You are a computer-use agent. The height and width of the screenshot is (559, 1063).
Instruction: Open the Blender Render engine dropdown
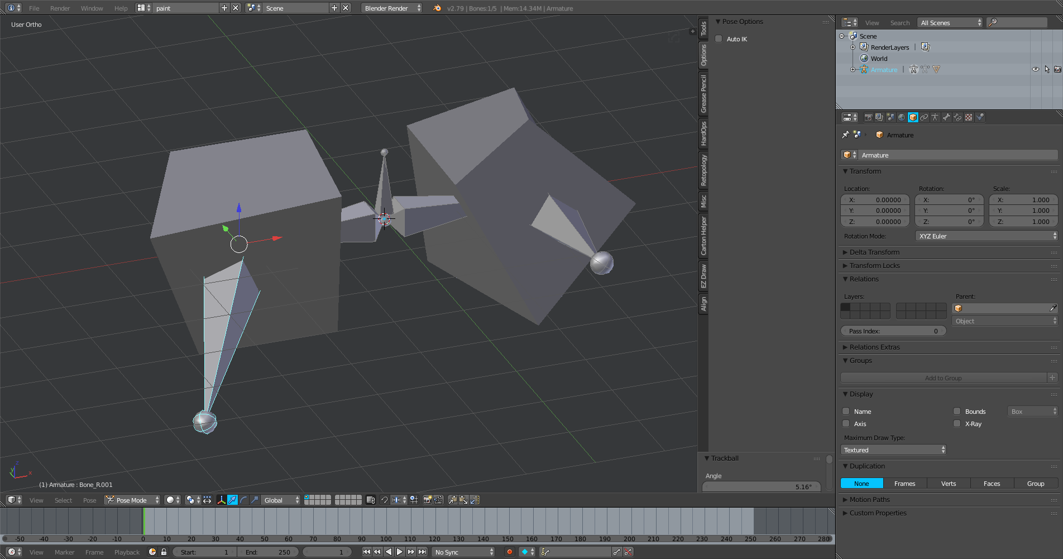[391, 8]
